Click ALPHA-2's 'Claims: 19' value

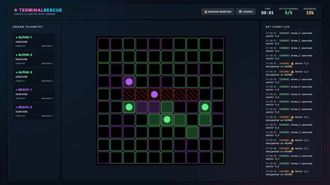point(20,63)
